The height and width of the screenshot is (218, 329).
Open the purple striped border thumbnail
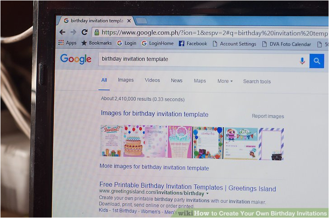[271, 144]
